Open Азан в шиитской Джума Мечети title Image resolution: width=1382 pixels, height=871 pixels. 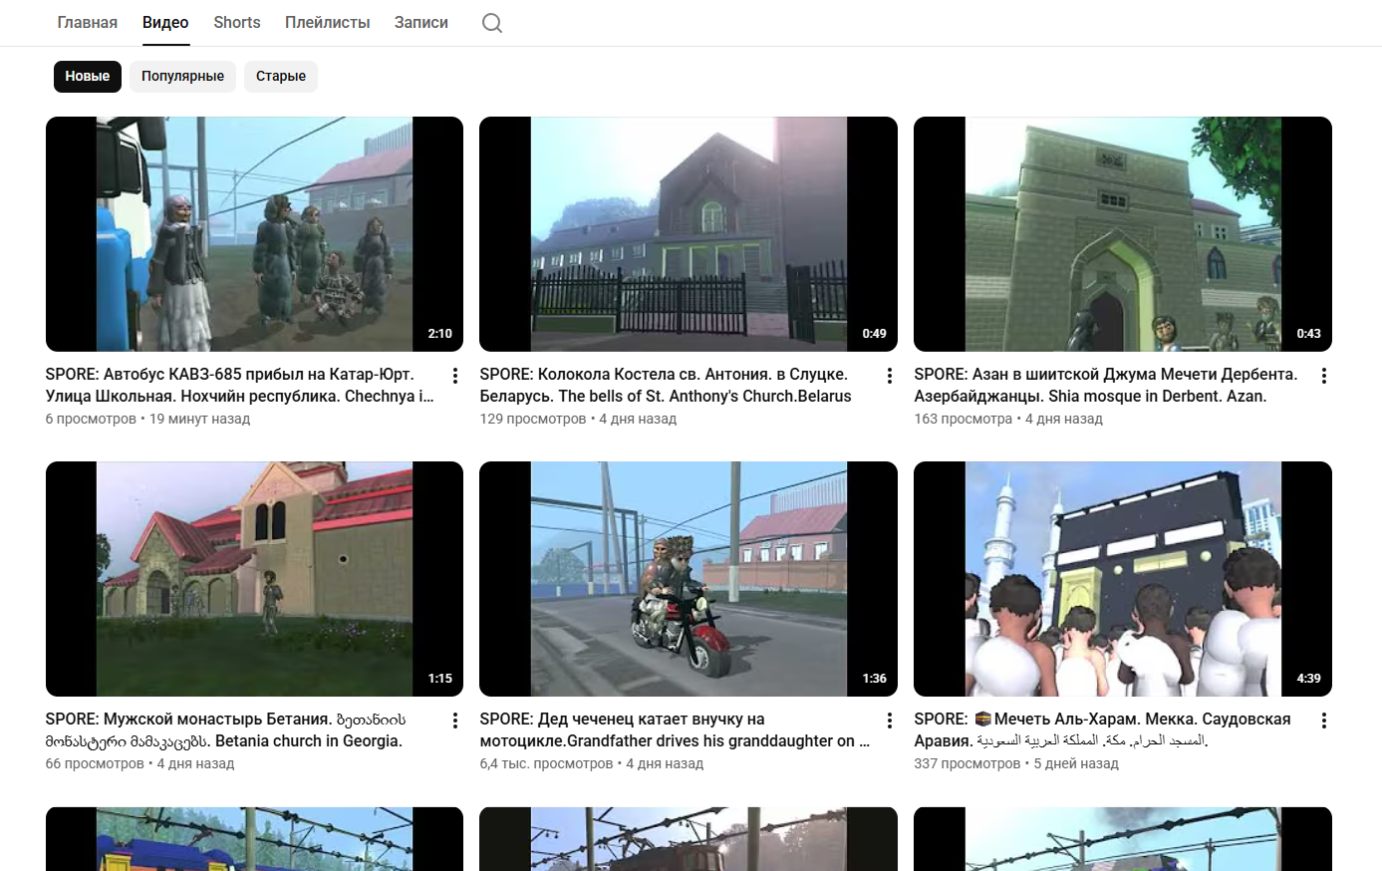click(x=1106, y=386)
